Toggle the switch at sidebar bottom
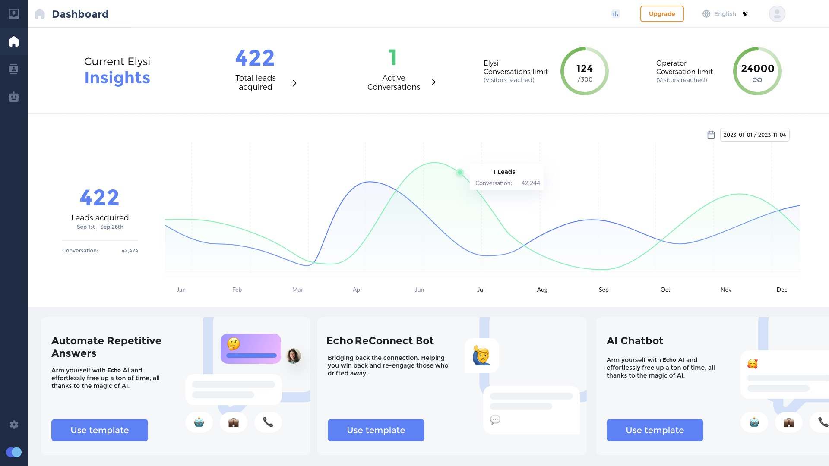 14,452
